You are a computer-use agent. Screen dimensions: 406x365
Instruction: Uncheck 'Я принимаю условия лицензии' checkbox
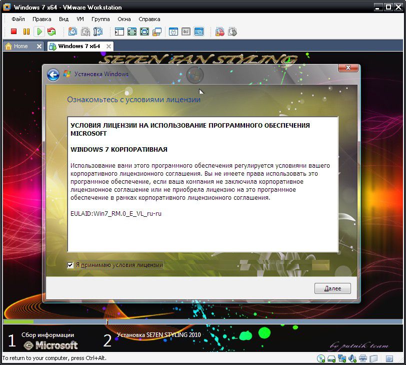(x=70, y=265)
